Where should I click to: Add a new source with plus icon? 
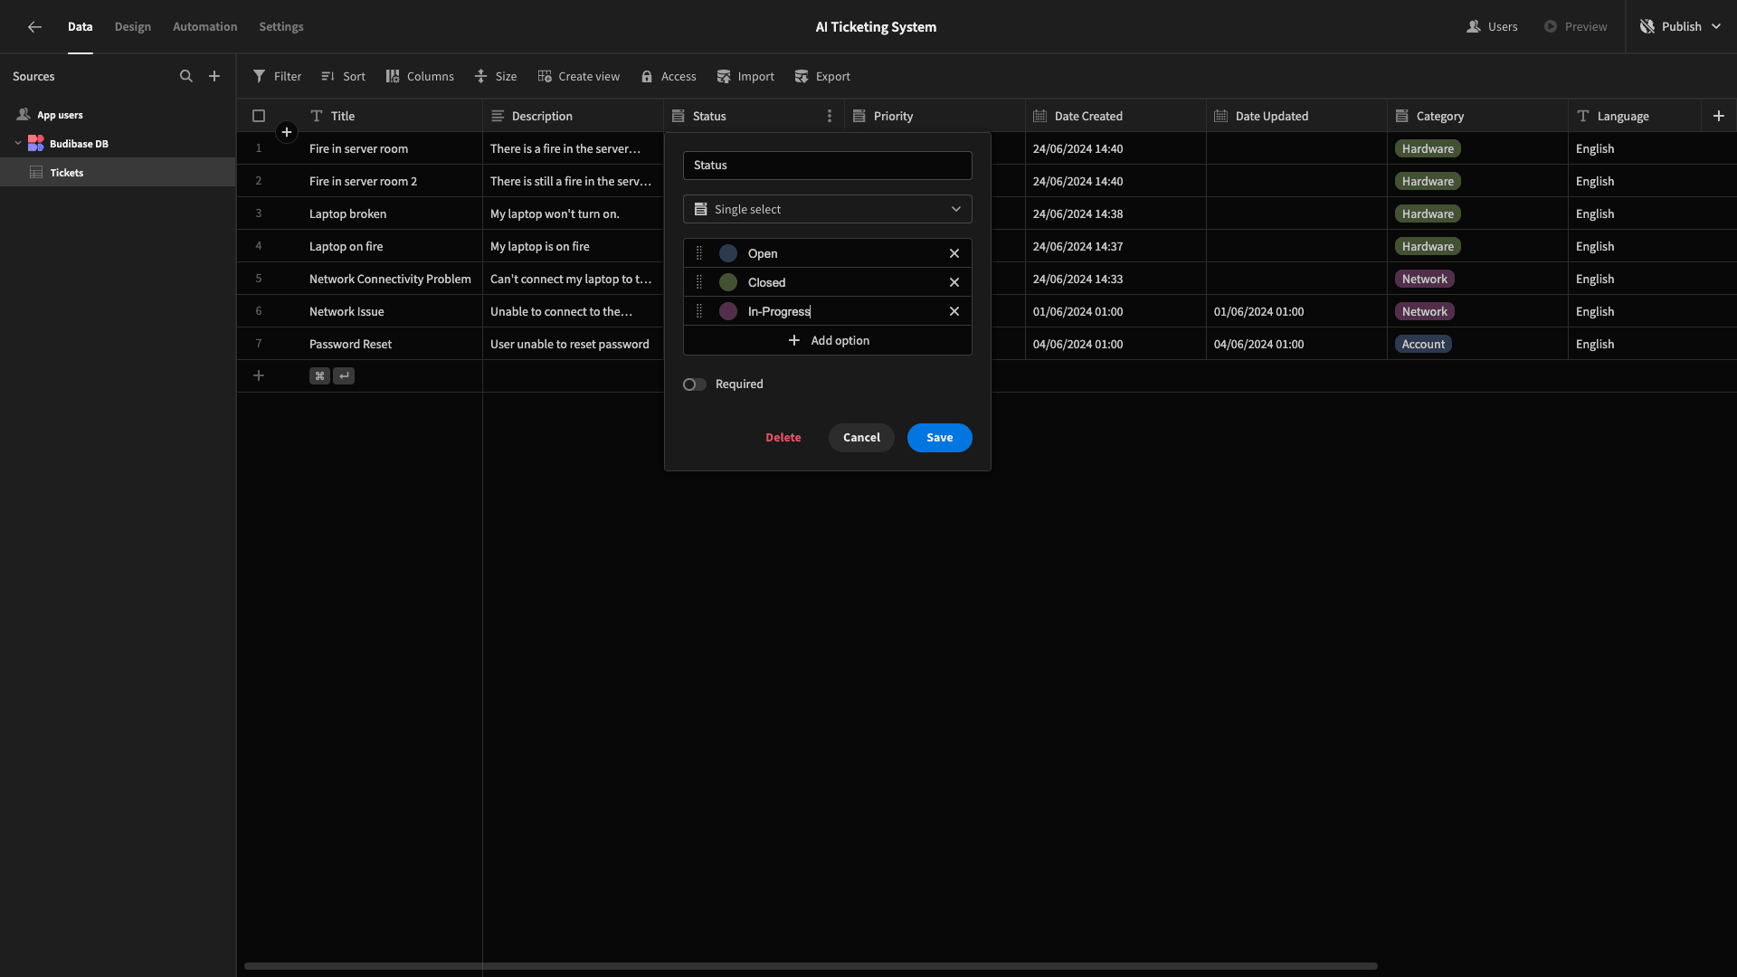pos(214,77)
